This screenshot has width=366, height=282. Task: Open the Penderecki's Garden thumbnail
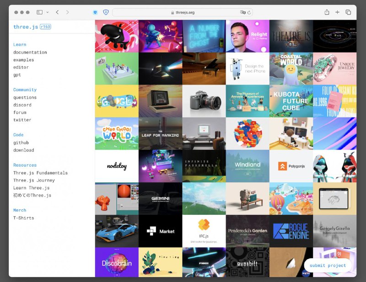point(248,231)
